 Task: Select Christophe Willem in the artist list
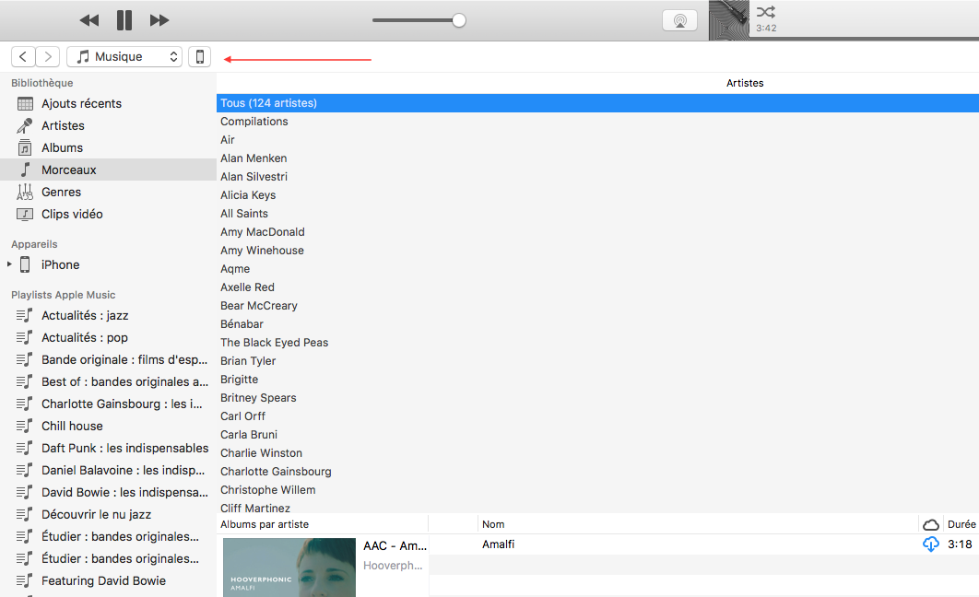tap(597, 490)
